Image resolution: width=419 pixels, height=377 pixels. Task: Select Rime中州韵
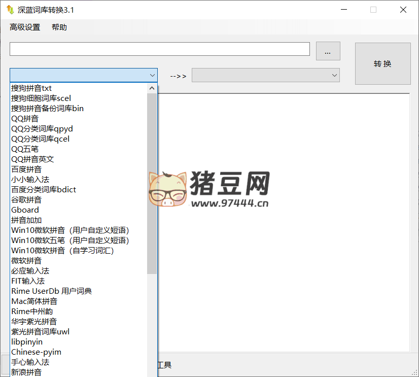79,312
